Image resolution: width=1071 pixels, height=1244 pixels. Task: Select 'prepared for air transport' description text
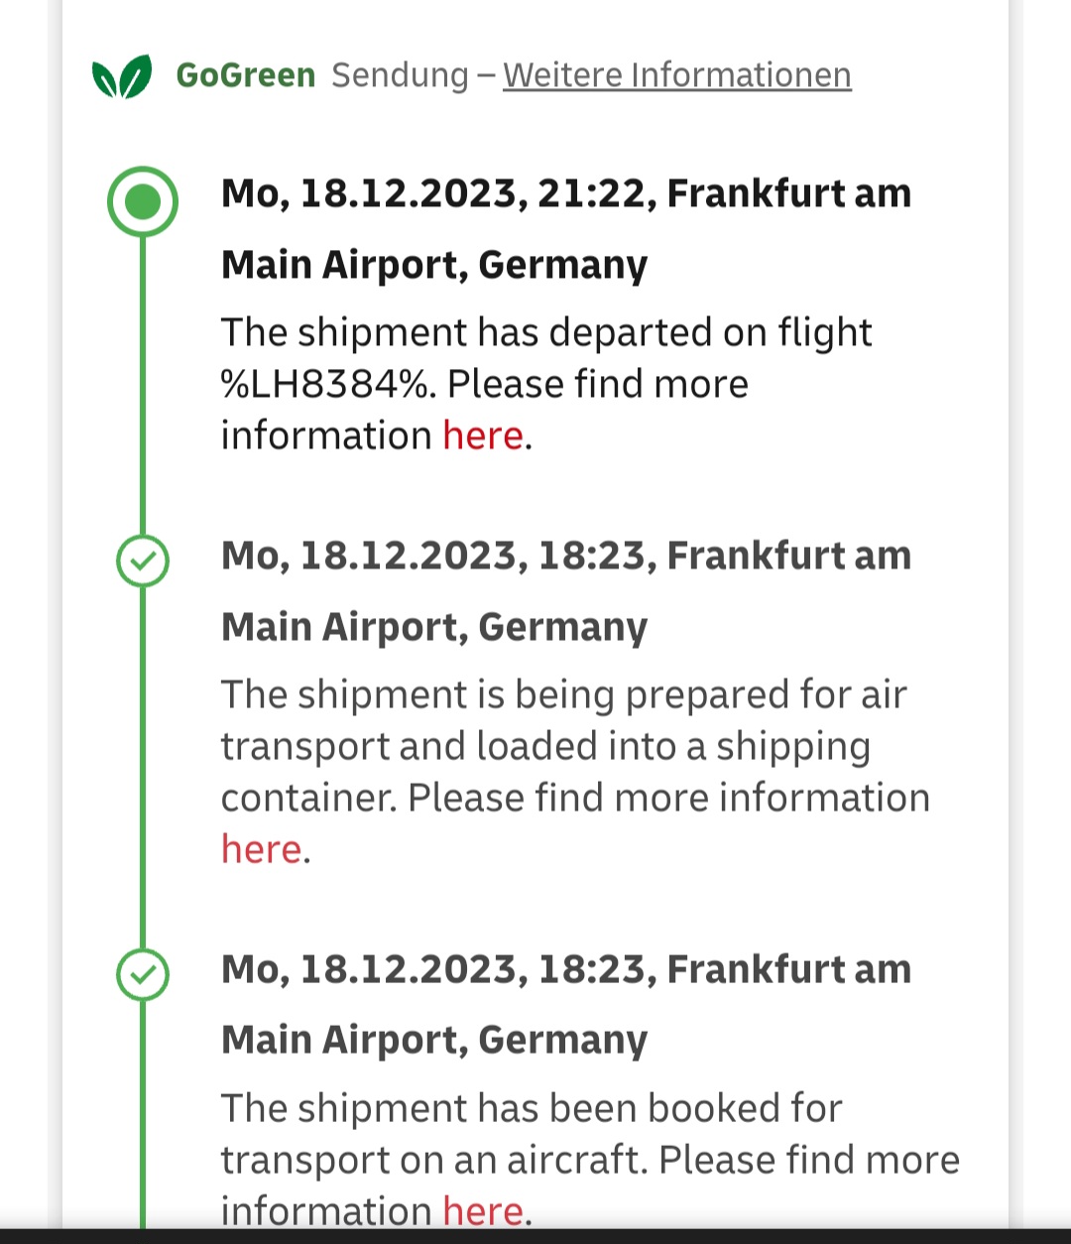(563, 695)
